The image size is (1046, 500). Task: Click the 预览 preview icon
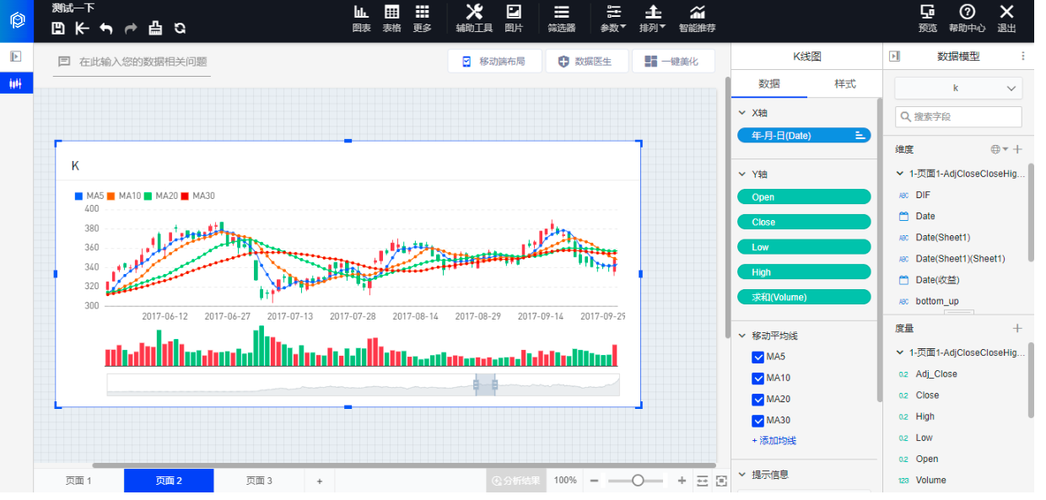928,19
